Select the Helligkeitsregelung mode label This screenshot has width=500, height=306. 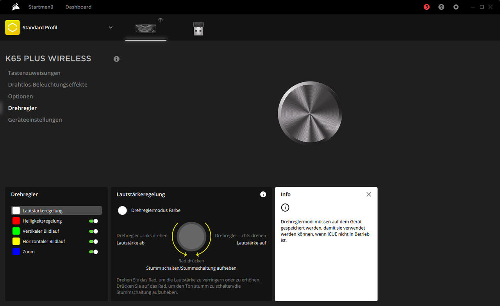coord(42,221)
